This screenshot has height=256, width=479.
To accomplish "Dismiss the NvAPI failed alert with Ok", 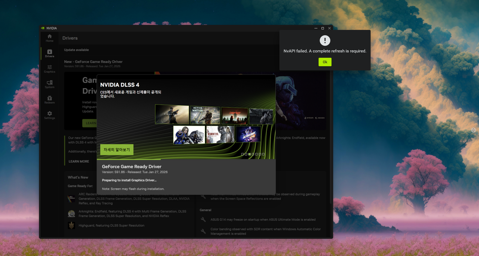I will point(325,62).
